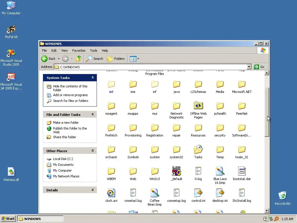This screenshot has width=297, height=223.
Task: Select the My Computer desktop icon
Action: coord(11,8)
